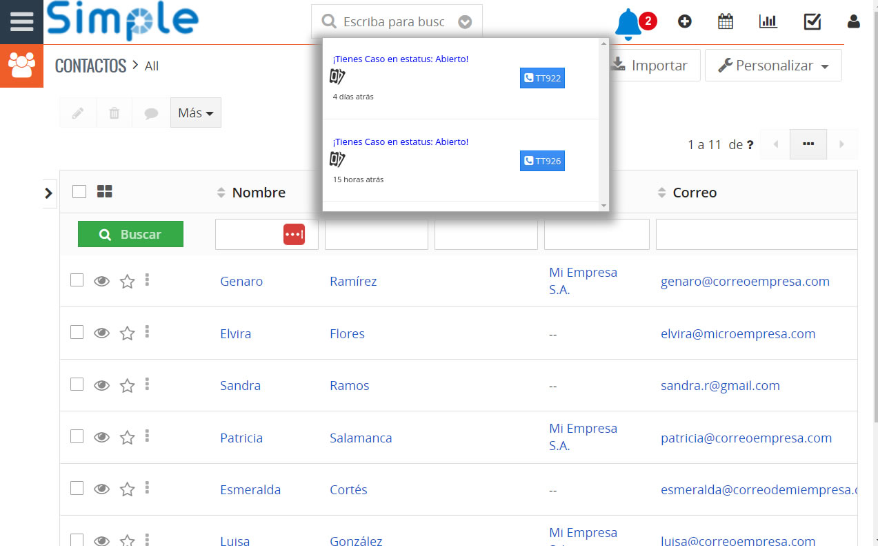Open email sandra.r@gmail.com

(x=720, y=385)
